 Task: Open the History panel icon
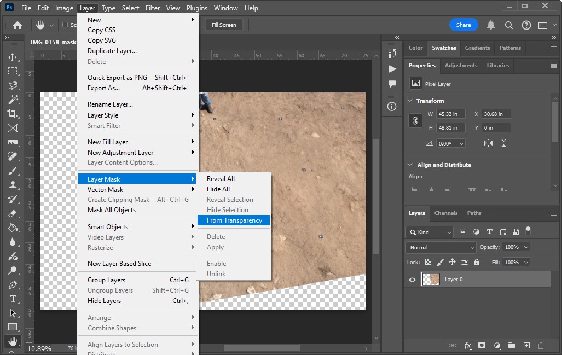pos(392,53)
